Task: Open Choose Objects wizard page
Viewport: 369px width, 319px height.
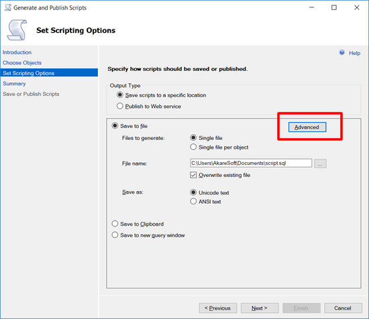Action: click(x=22, y=63)
